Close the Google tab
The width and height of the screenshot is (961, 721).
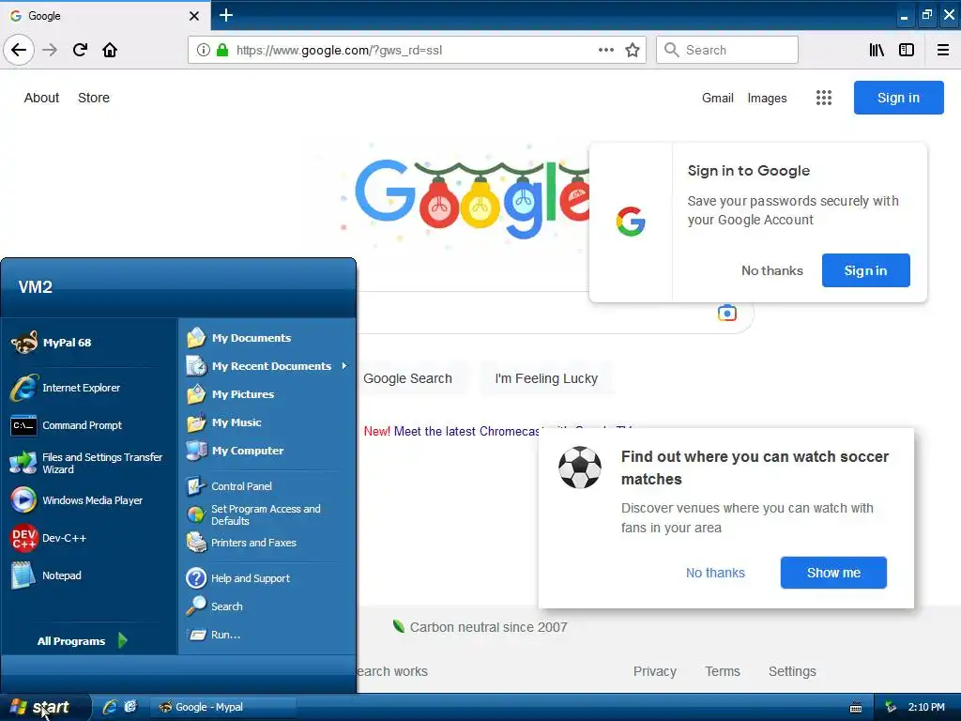pos(193,16)
